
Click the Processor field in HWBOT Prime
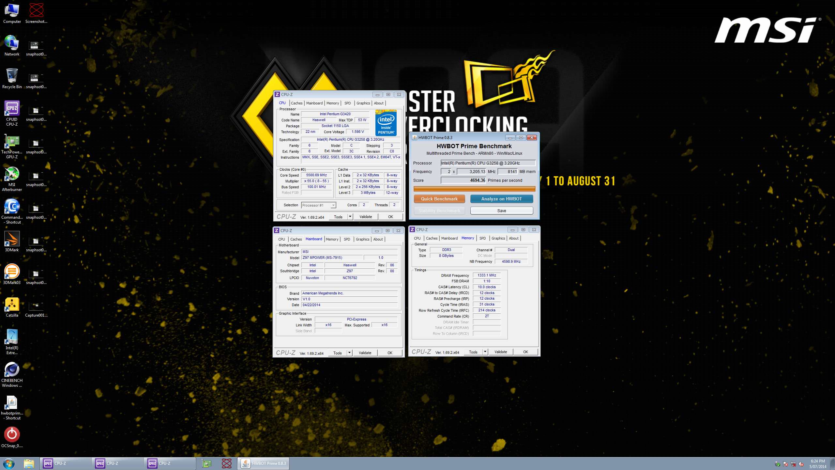pyautogui.click(x=488, y=163)
